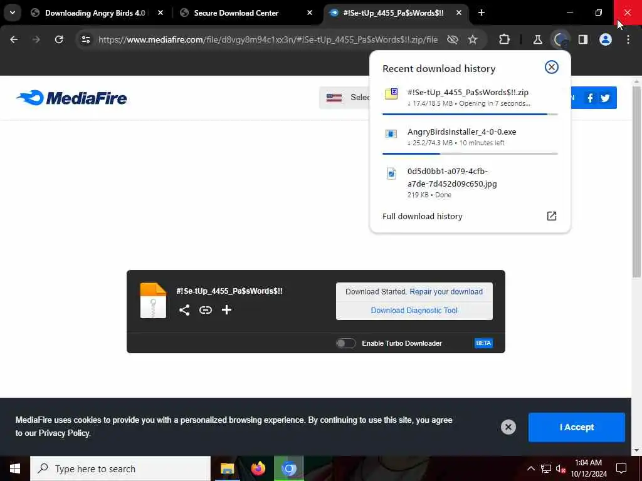Select the #!Se-tUp_4455 MediaFire tab

point(393,13)
